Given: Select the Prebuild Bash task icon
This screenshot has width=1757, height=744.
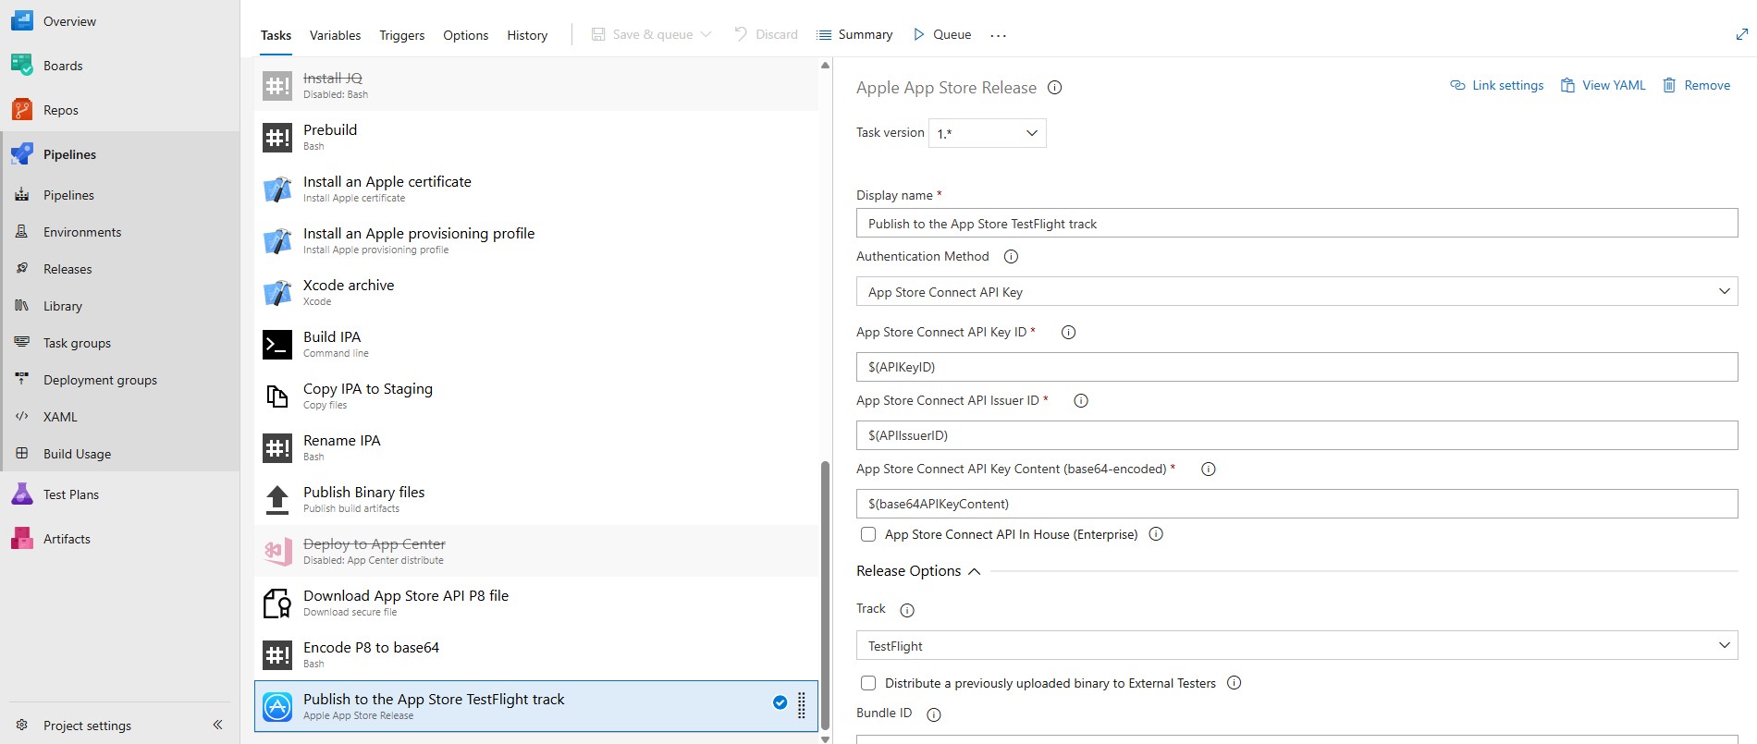Looking at the screenshot, I should coord(277,138).
